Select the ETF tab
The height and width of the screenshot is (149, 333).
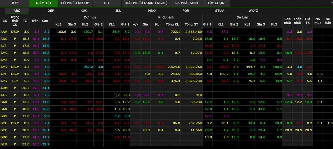pyautogui.click(x=107, y=3)
